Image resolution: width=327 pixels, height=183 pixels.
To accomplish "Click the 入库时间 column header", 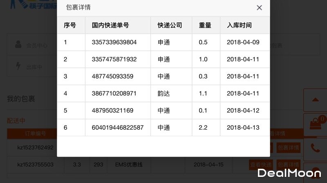I will pyautogui.click(x=239, y=25).
